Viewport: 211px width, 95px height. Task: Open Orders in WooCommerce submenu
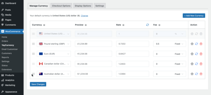point(5,41)
